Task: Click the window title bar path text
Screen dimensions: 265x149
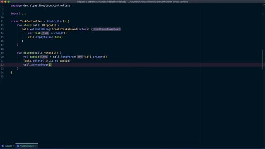Action: [x=132, y=2]
